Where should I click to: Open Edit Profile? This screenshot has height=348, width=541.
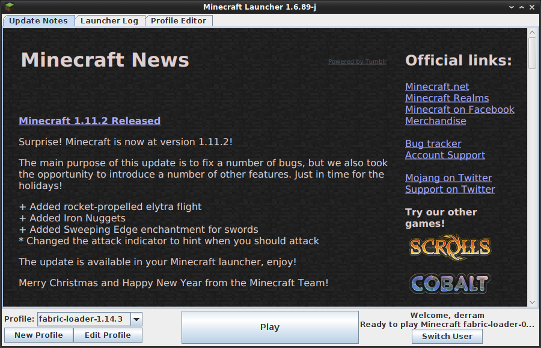108,335
